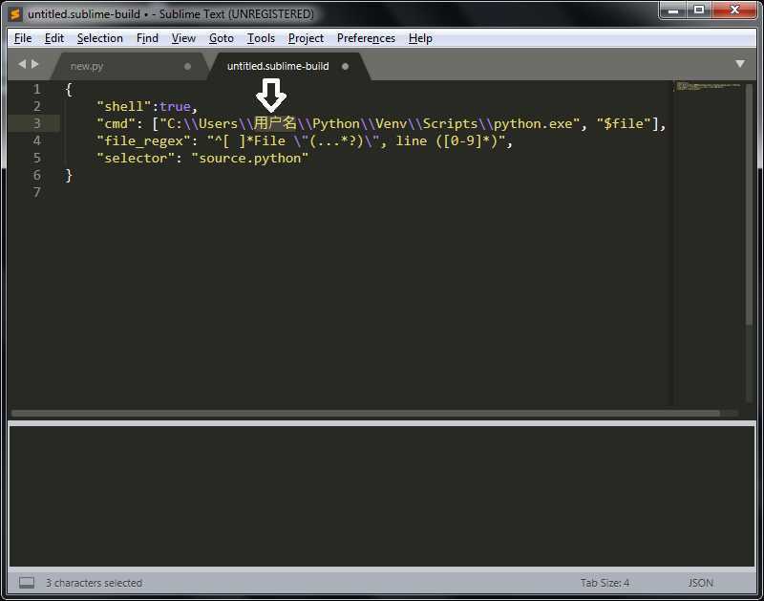Viewport: 764px width, 601px height.
Task: Click the "shell" key in the code
Action: [x=124, y=106]
